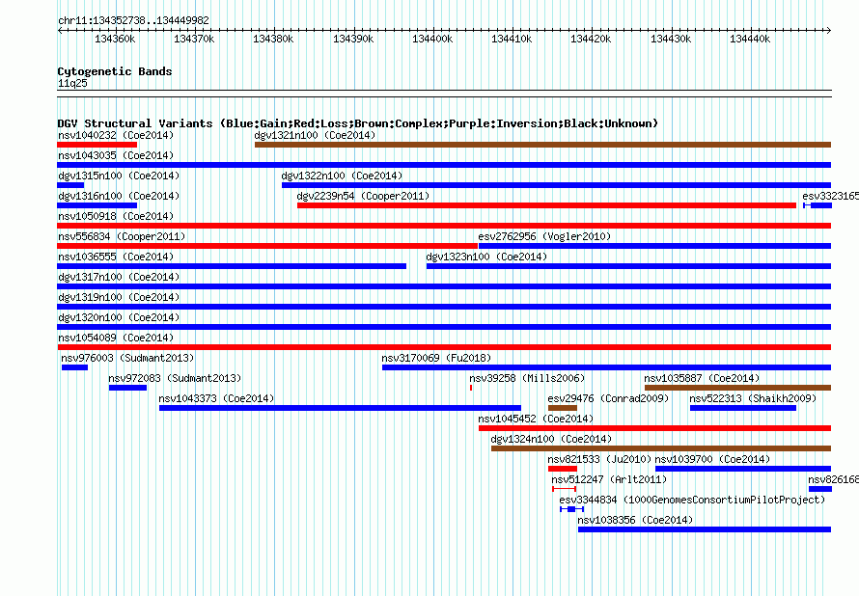Select the nsv1039700 (Coe2014) label
This screenshot has height=596, width=859.
tap(712, 459)
